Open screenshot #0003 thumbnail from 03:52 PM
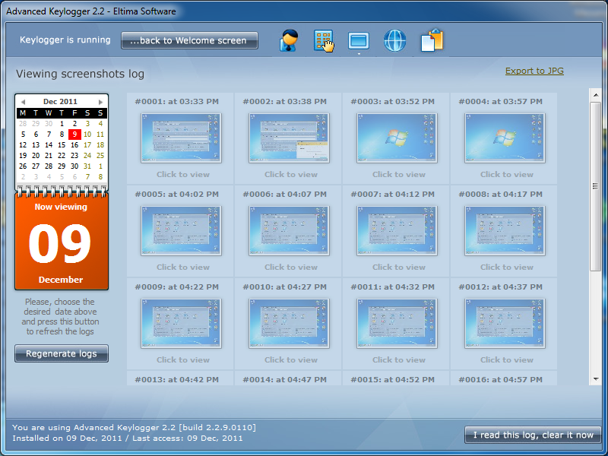The width and height of the screenshot is (608, 456). tap(397, 138)
